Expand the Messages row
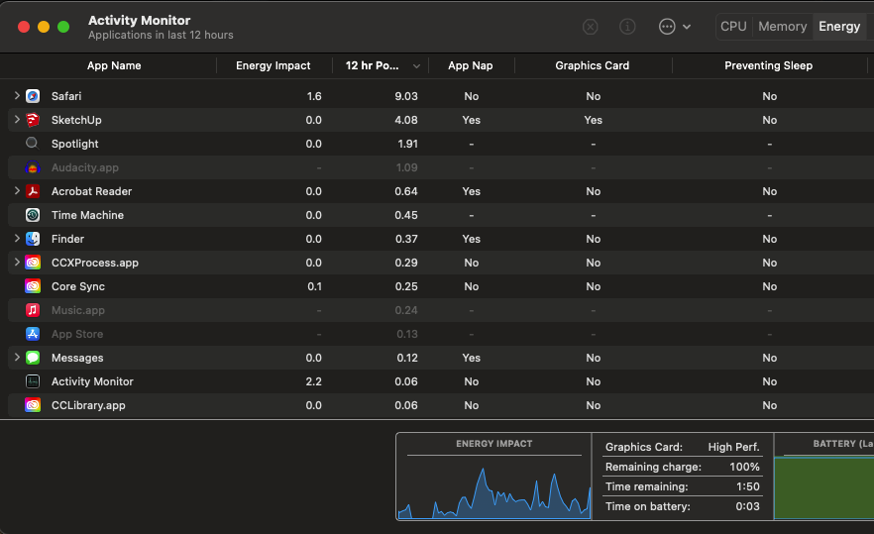The image size is (874, 534). click(x=17, y=358)
